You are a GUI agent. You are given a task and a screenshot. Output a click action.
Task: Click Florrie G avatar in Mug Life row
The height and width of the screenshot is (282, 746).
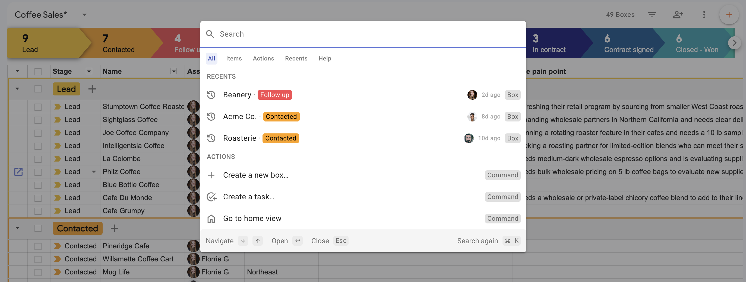tap(193, 272)
